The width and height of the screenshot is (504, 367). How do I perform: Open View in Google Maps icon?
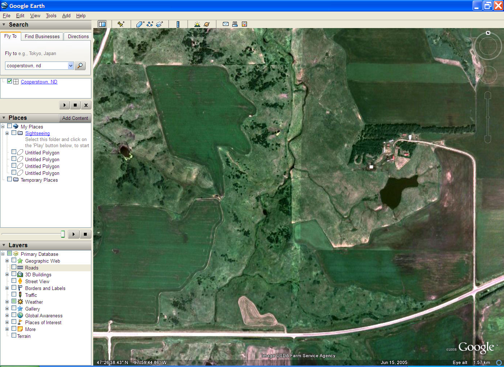coord(244,24)
